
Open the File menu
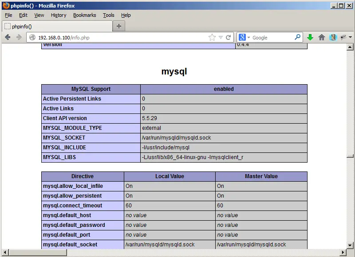[8, 15]
